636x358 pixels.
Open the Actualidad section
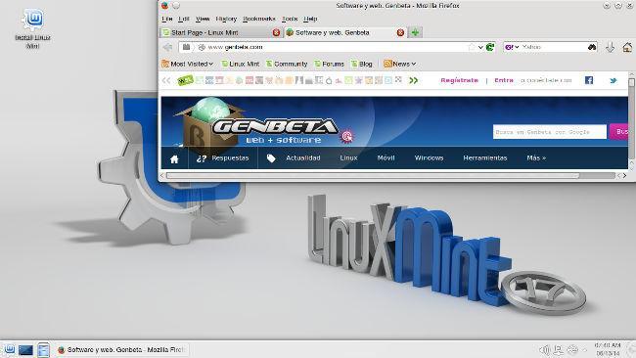click(x=303, y=158)
